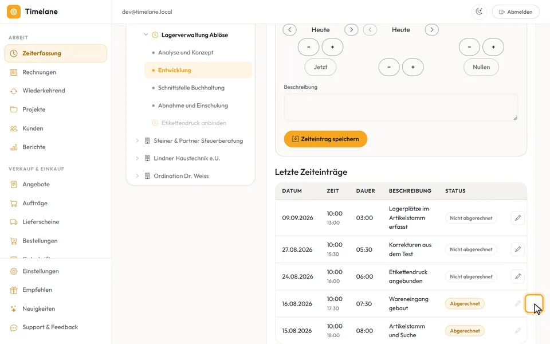Click the pencil icon for the 27.08.2026 entry
The width and height of the screenshot is (550, 344).
518,249
